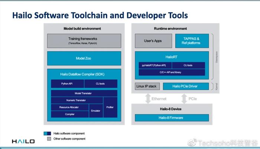Screen dimensions: 260x149
Task: Select the TAPPAS & Ref platforms box
Action: pyautogui.click(x=192, y=41)
